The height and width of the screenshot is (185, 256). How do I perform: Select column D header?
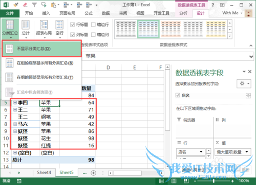pyautogui.click(x=108, y=67)
